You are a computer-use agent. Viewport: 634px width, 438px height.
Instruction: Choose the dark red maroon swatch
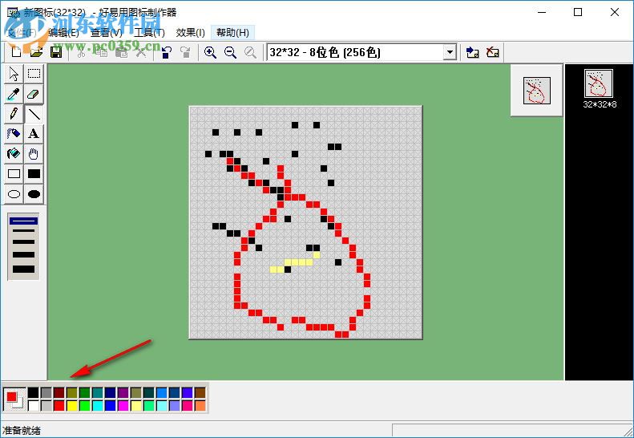click(x=59, y=392)
